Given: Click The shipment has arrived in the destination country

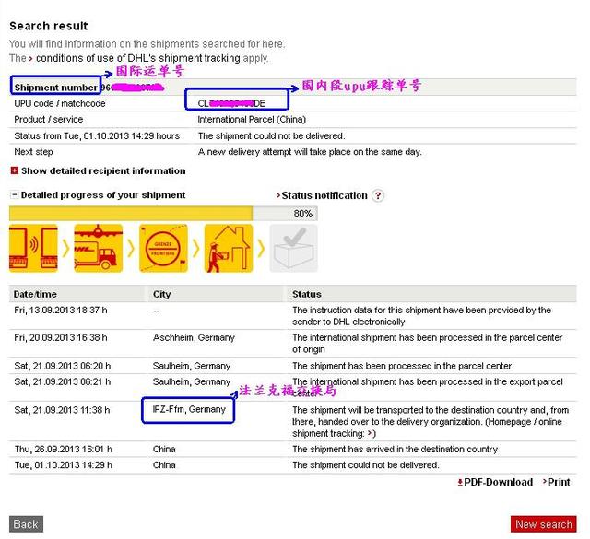Looking at the screenshot, I should pyautogui.click(x=395, y=450).
